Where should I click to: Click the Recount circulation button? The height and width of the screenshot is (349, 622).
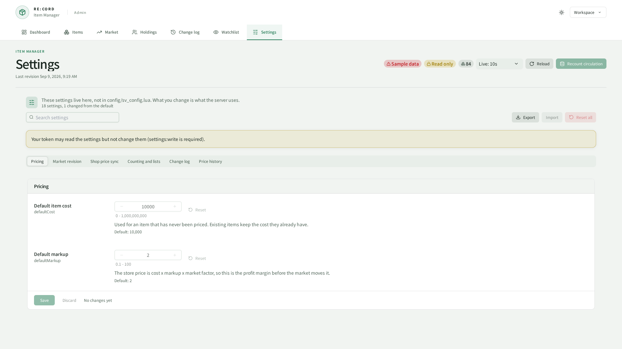coord(581,64)
